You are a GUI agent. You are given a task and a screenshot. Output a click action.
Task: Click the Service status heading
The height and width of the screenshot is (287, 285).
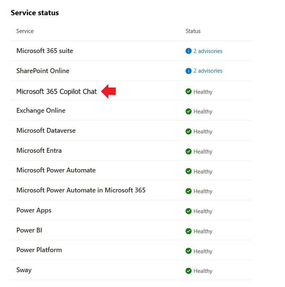[x=35, y=13]
